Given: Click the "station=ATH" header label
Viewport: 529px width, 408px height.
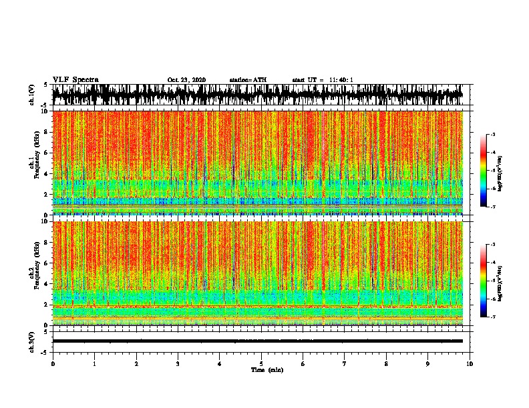Looking at the screenshot, I should tap(248, 80).
